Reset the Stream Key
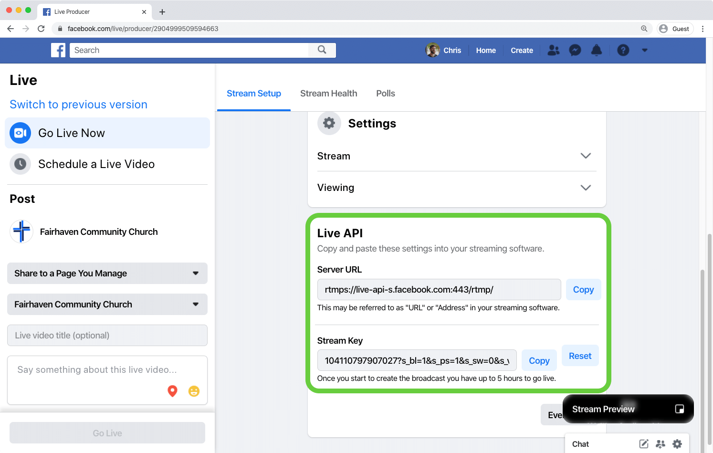The image size is (713, 453). click(580, 356)
